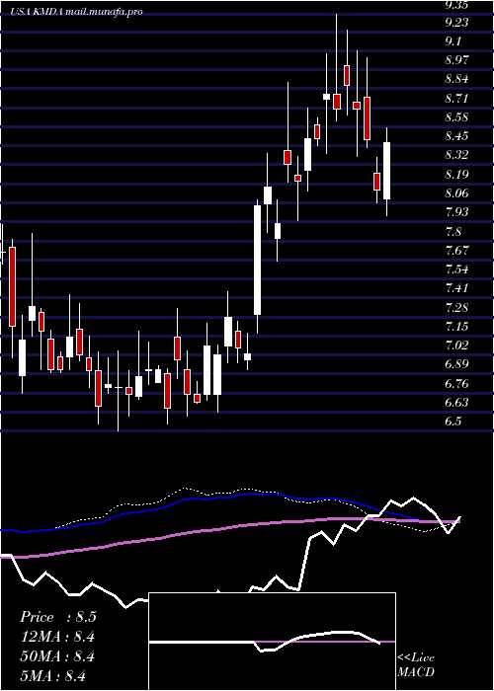This screenshot has width=494, height=691.
Task: Select the 9.35 price axis label
Action: (x=456, y=5)
